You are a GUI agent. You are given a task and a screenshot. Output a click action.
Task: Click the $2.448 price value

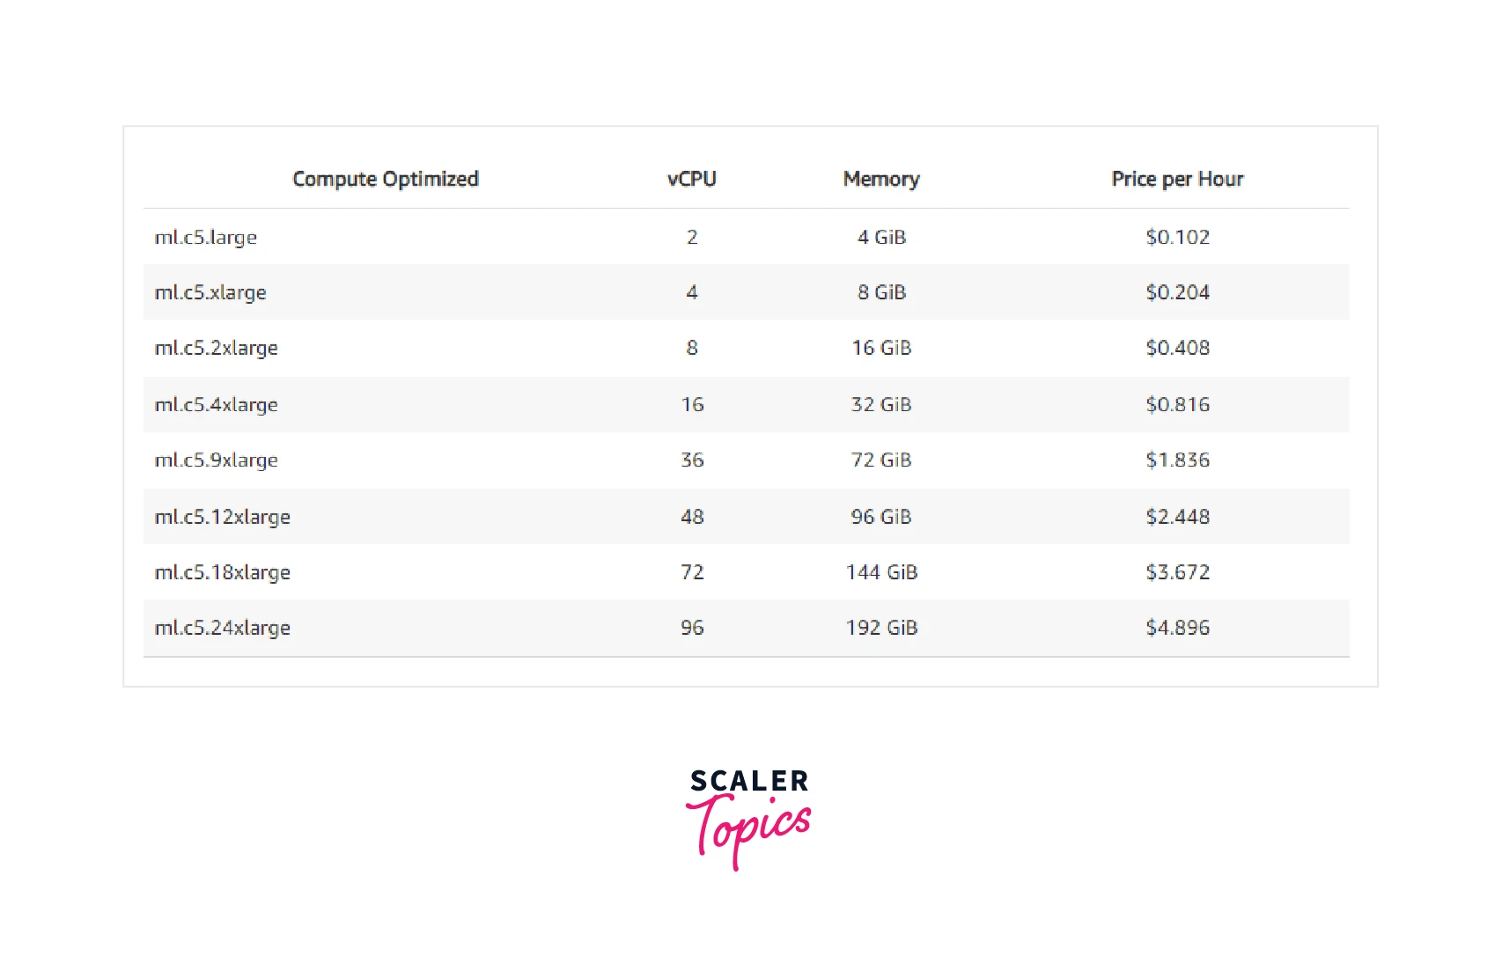click(x=1177, y=517)
